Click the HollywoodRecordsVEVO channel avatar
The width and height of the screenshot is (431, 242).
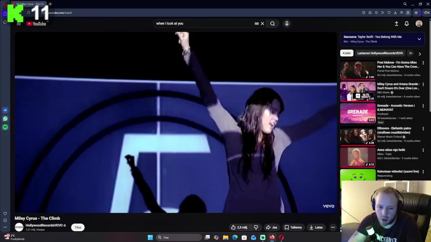click(x=19, y=228)
